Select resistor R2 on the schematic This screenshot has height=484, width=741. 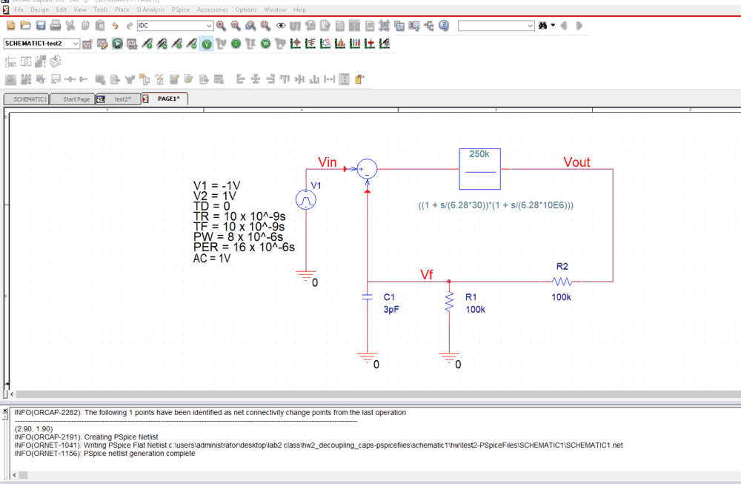[562, 282]
